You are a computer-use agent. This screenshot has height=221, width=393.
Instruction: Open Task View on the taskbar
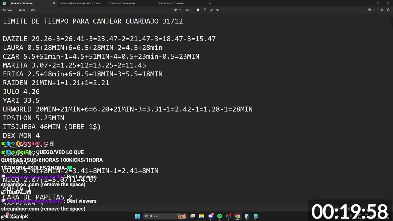coord(193,216)
